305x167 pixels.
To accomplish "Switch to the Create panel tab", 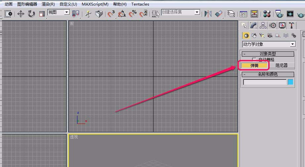I will (x=244, y=25).
